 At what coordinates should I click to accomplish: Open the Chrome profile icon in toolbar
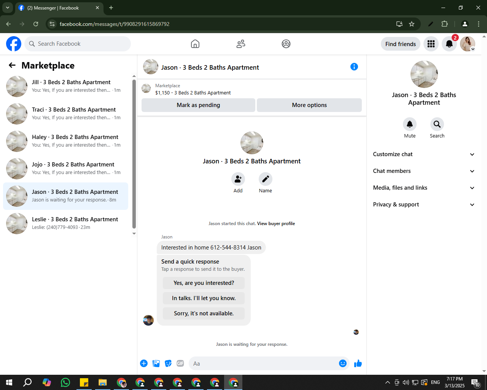coord(465,24)
